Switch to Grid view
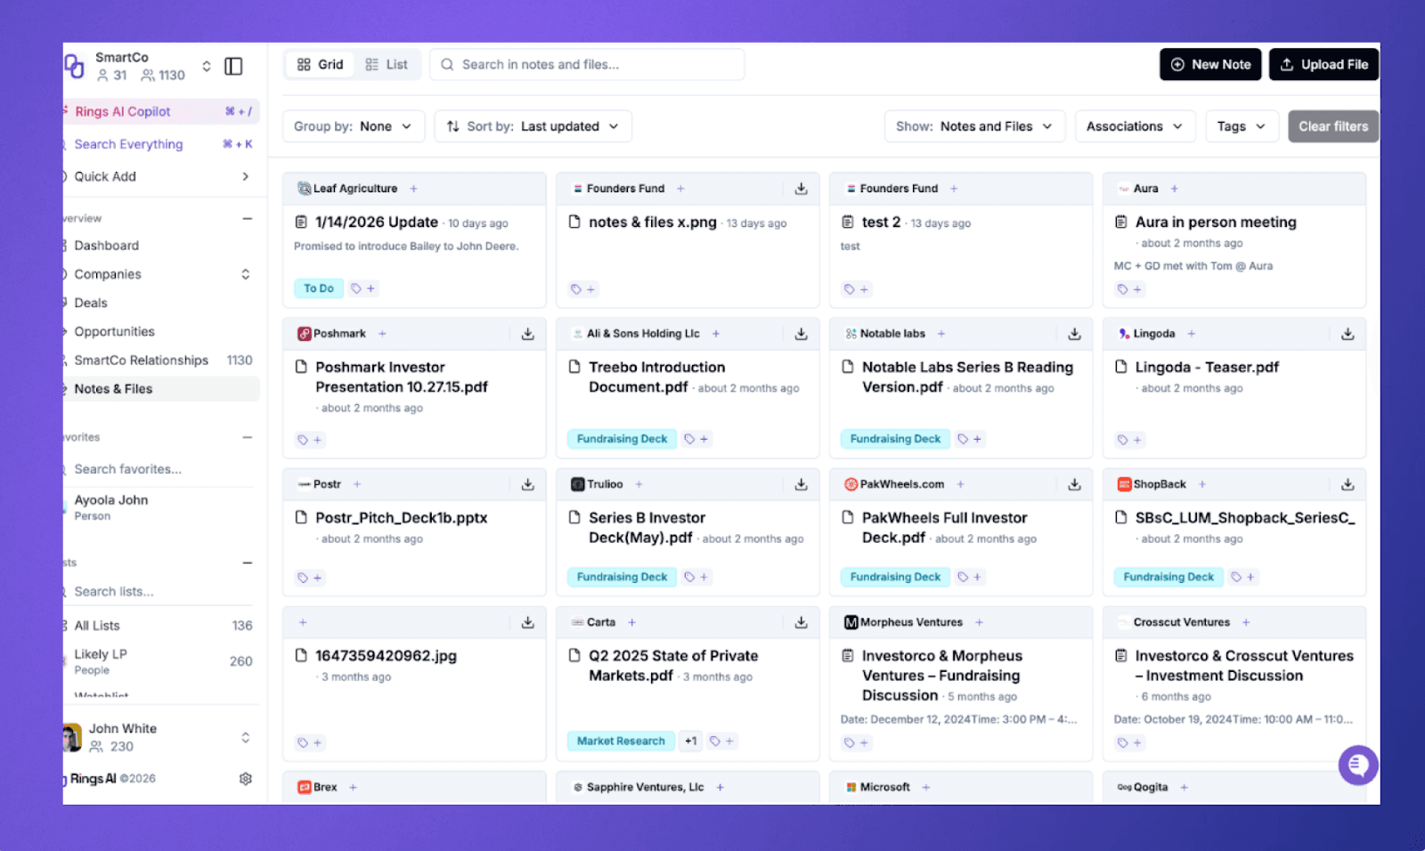Screen dimensions: 1425x851 pos(320,65)
